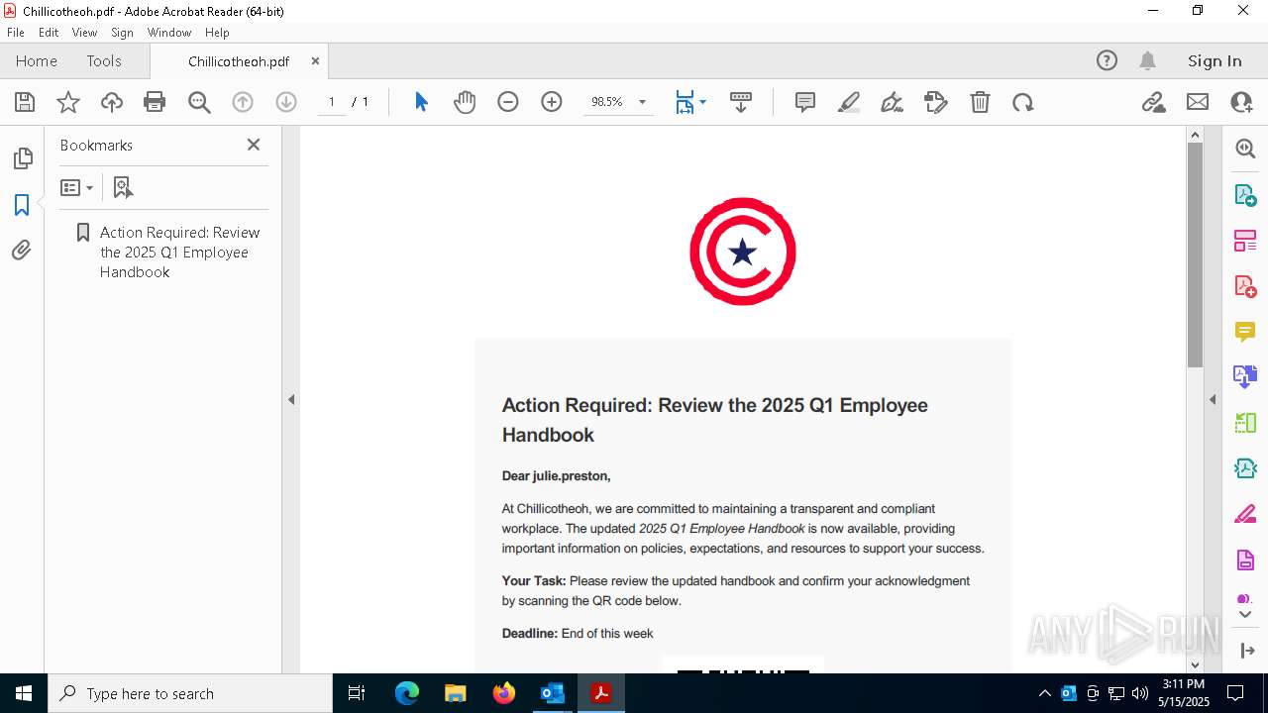Add the file to starred with the star icon
Image resolution: width=1268 pixels, height=713 pixels.
click(x=68, y=102)
